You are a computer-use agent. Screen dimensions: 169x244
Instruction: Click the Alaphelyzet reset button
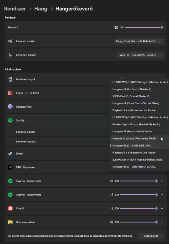151,236
